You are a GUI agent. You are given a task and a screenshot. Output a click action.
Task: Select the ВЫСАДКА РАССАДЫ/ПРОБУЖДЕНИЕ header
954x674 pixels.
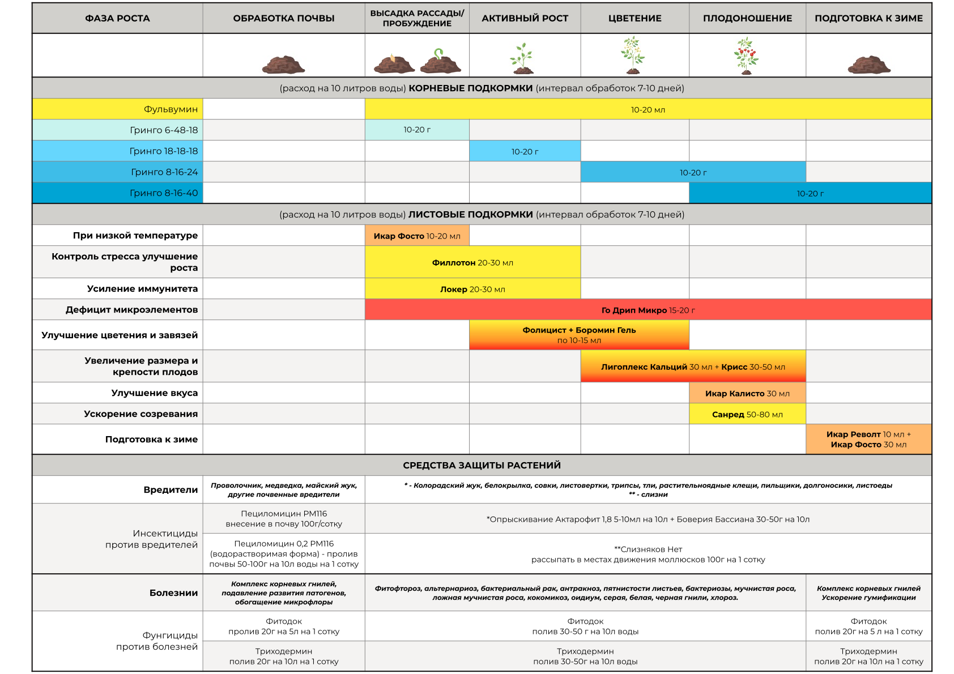(417, 18)
